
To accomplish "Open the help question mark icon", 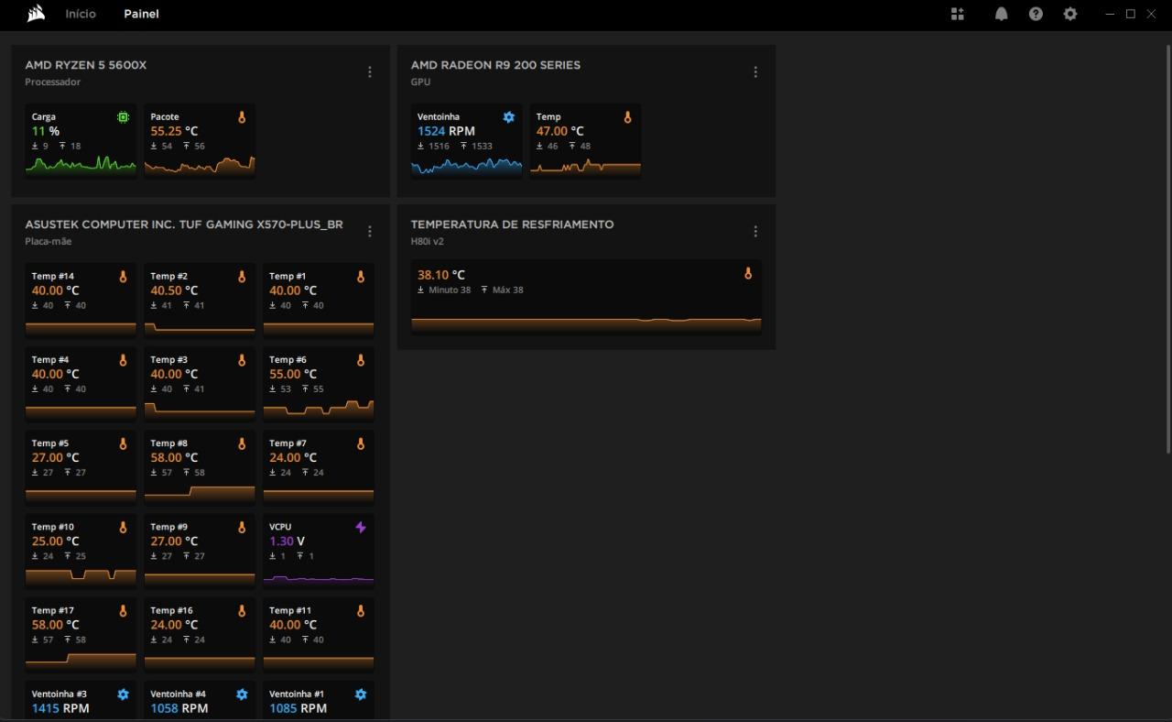I will 1036,14.
